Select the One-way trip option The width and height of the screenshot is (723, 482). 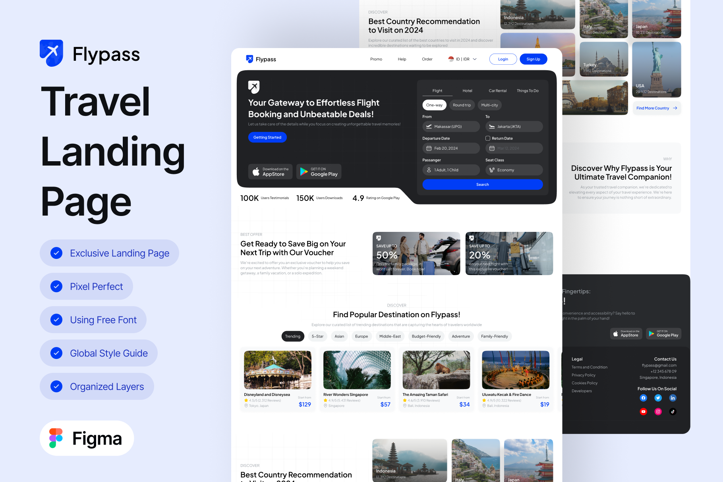434,105
